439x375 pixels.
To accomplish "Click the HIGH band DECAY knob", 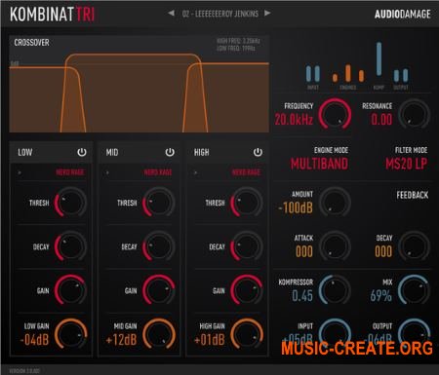I will pyautogui.click(x=247, y=246).
